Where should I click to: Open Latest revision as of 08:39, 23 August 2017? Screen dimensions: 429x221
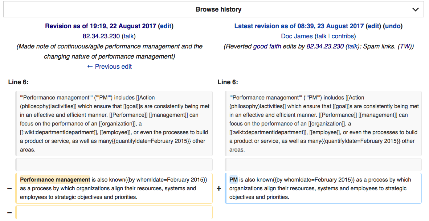click(299, 26)
